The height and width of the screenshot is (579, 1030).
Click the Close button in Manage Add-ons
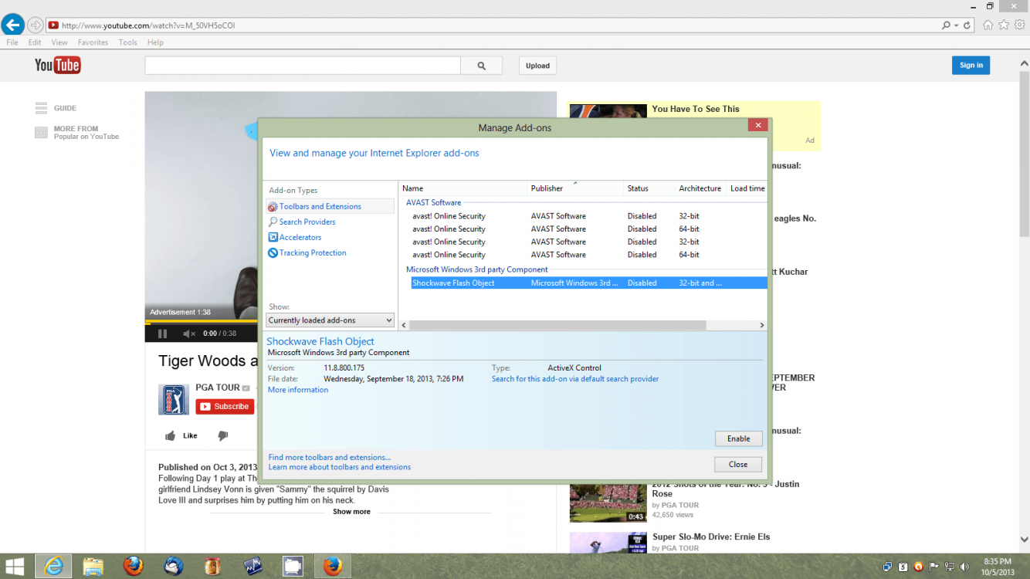click(738, 464)
